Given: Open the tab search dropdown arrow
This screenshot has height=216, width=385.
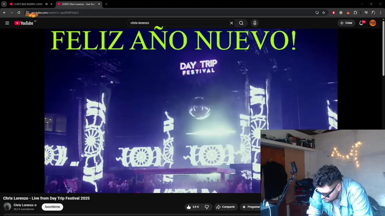Looking at the screenshot, I should [x=4, y=4].
